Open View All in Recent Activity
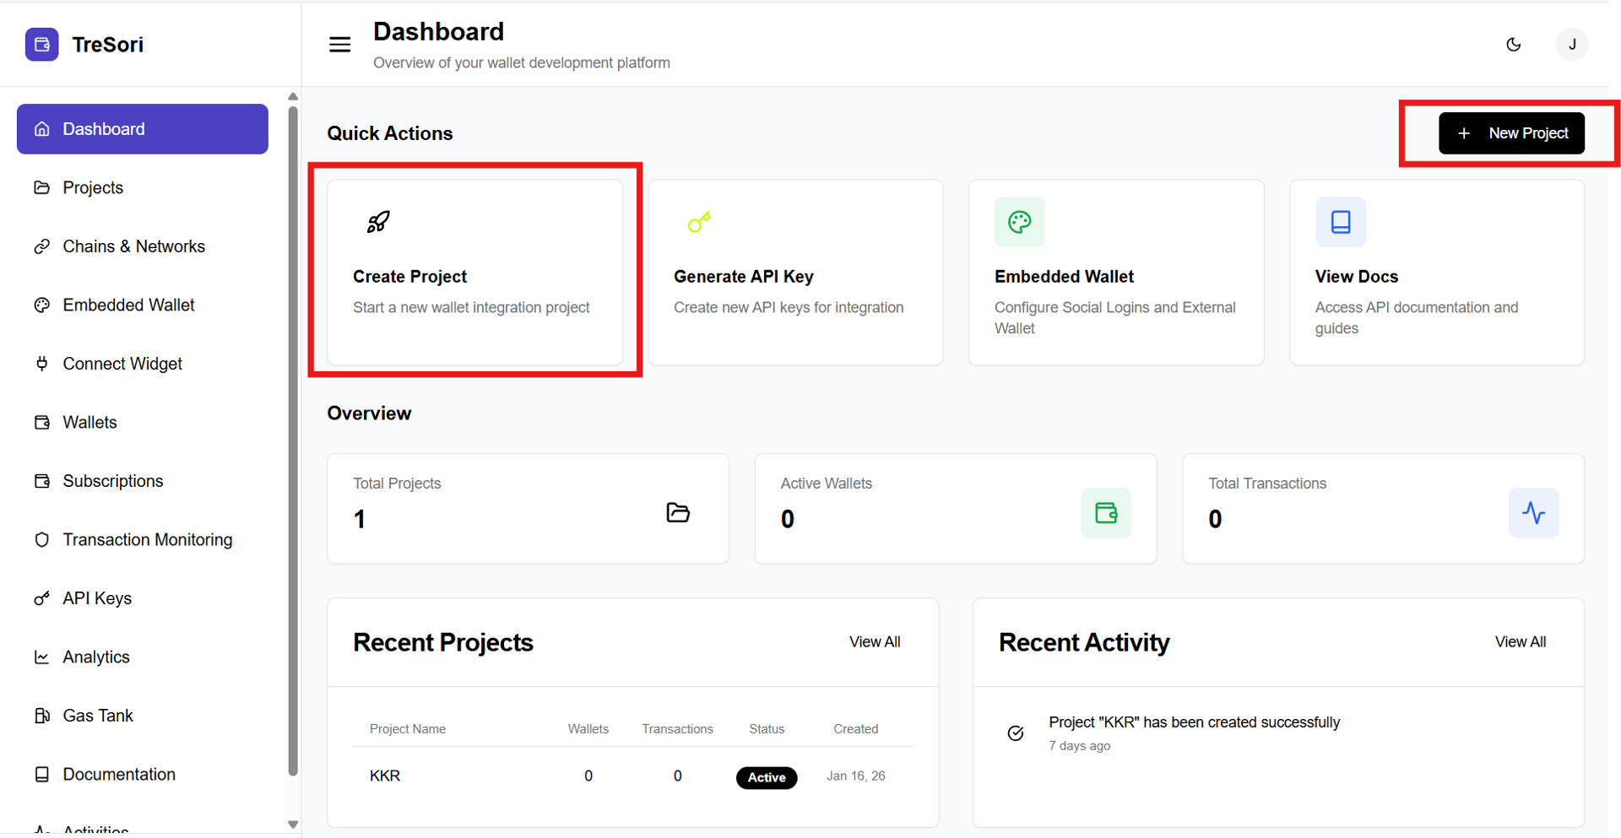The image size is (1621, 838). coord(1520,642)
